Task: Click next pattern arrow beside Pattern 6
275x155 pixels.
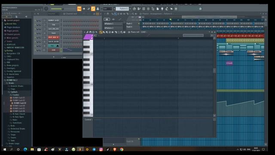Action: [130, 9]
